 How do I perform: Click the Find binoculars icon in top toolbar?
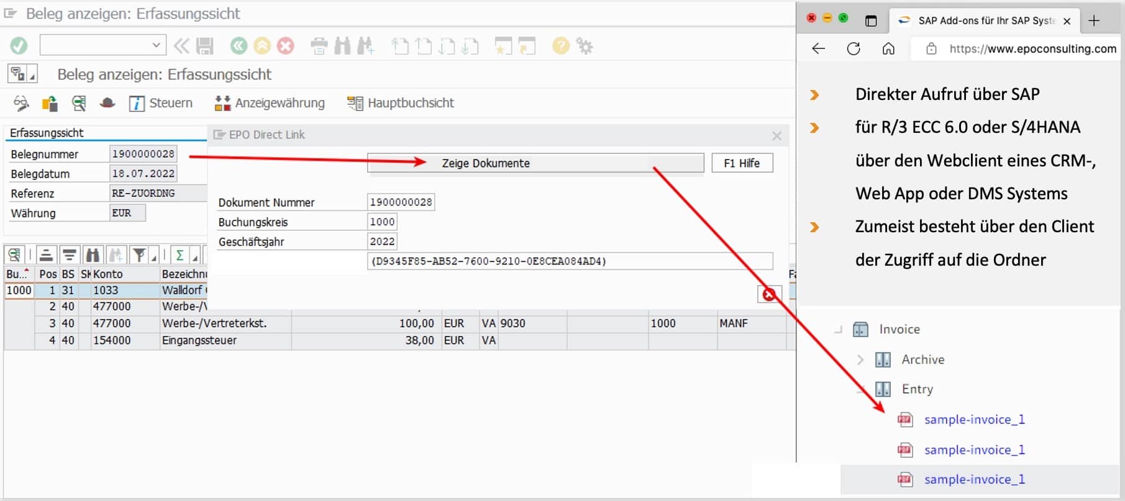[x=342, y=46]
